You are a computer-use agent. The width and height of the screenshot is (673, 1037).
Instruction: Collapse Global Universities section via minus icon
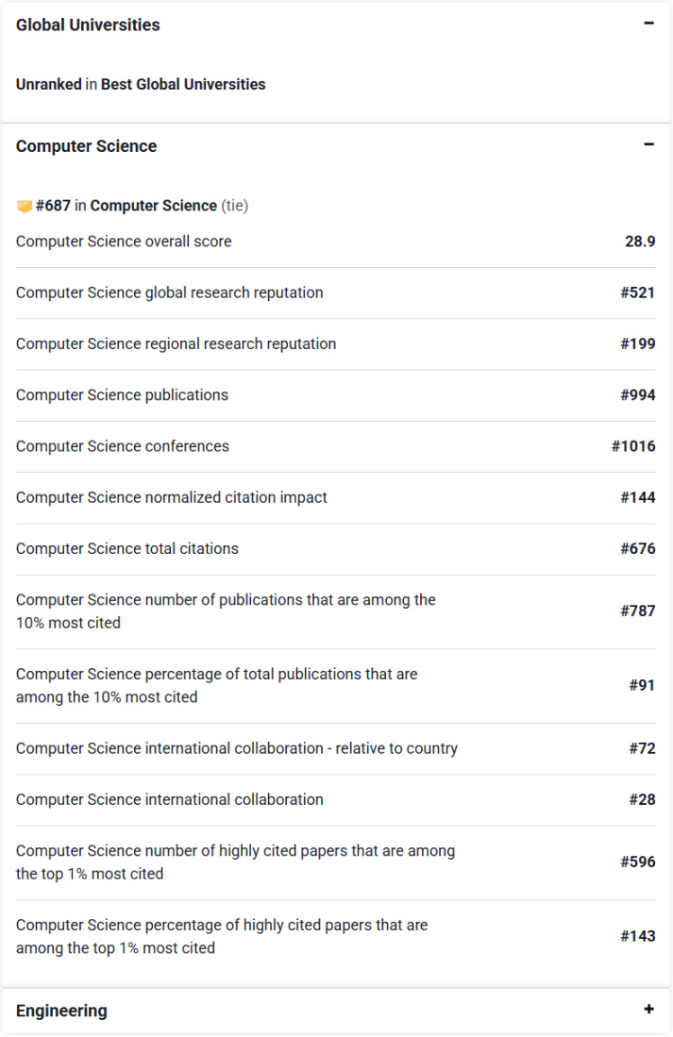point(648,25)
